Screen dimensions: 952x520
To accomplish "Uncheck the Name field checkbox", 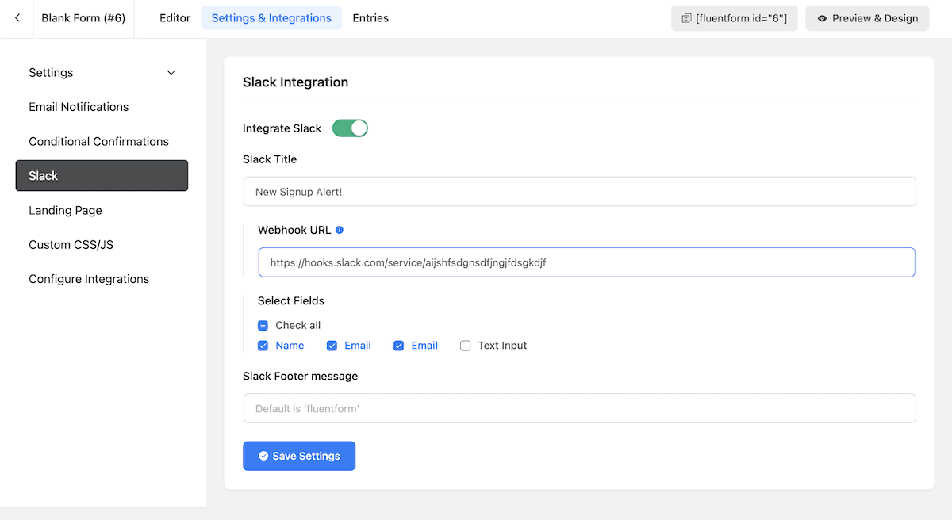I will click(x=263, y=346).
